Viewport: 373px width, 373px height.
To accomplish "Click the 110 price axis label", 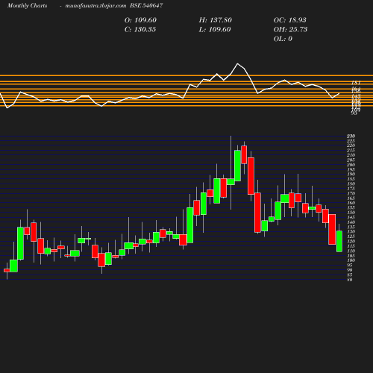I will coord(351,251).
